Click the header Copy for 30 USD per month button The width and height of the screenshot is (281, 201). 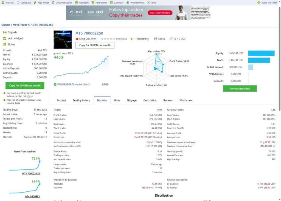[x=95, y=45]
